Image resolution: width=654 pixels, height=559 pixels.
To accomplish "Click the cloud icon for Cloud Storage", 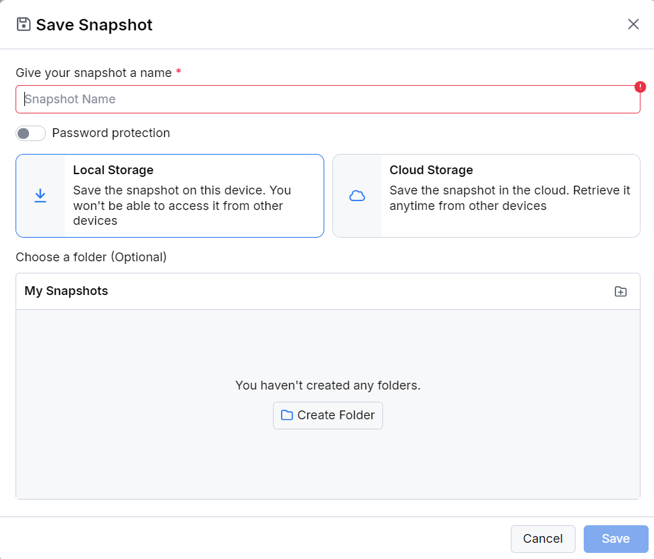I will point(357,196).
